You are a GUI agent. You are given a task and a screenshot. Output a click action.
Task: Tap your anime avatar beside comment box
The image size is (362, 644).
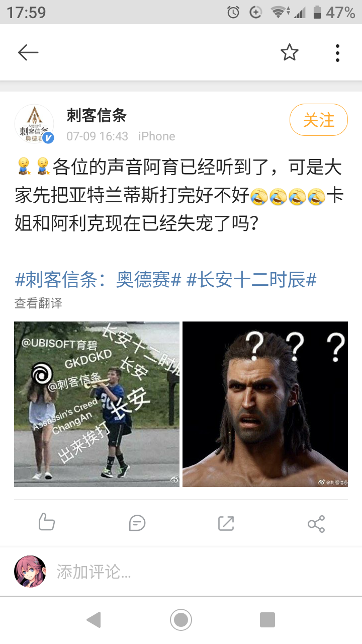(x=30, y=572)
